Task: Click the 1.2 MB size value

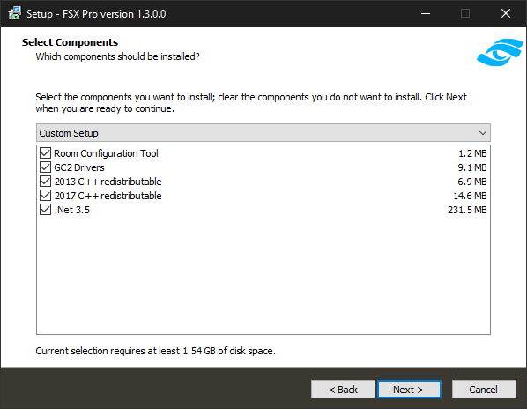Action: 472,153
